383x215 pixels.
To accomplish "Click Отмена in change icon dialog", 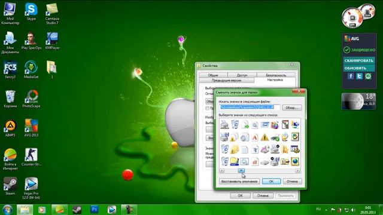I will point(292,182).
